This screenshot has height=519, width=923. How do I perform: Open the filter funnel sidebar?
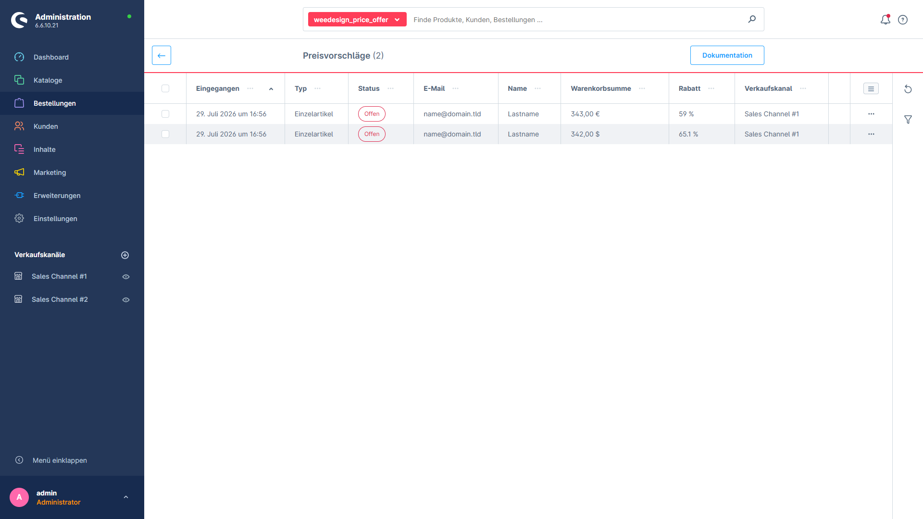tap(908, 119)
